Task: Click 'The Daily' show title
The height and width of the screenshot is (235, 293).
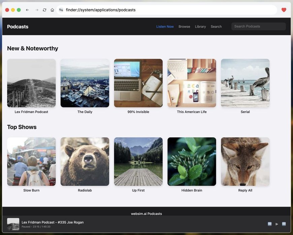Action: (x=85, y=112)
